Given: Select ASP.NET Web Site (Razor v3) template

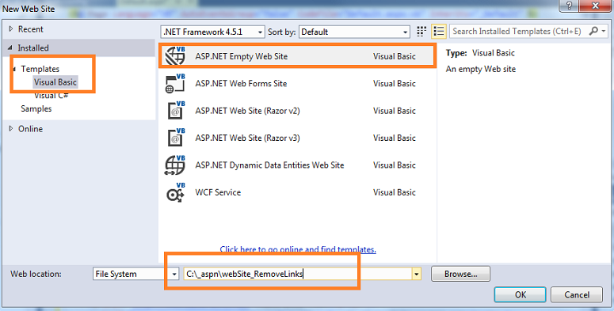Looking at the screenshot, I should (247, 138).
